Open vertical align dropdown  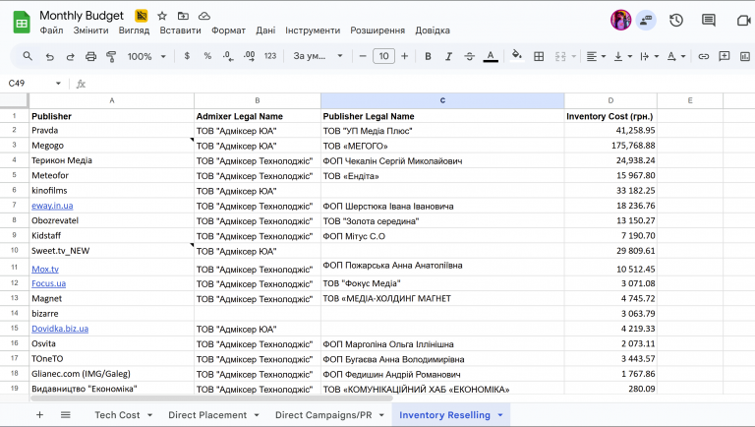click(x=622, y=56)
